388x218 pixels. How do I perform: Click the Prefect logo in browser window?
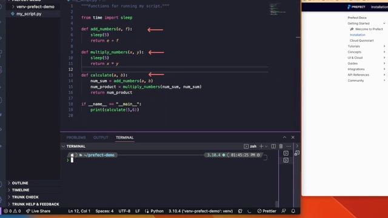click(356, 7)
